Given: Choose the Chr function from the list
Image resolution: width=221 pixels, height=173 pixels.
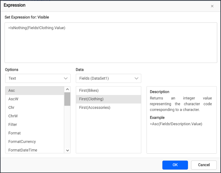Looking at the screenshot, I should pyautogui.click(x=31, y=108).
